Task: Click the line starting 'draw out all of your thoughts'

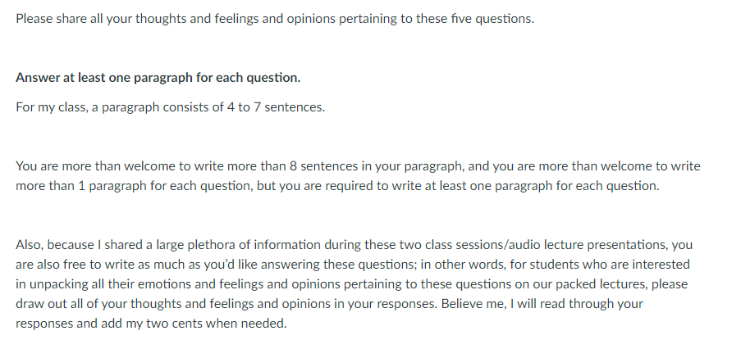Action: click(329, 304)
